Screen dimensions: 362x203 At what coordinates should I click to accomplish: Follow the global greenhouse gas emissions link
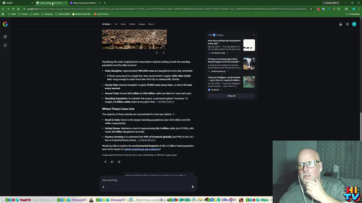142,149
